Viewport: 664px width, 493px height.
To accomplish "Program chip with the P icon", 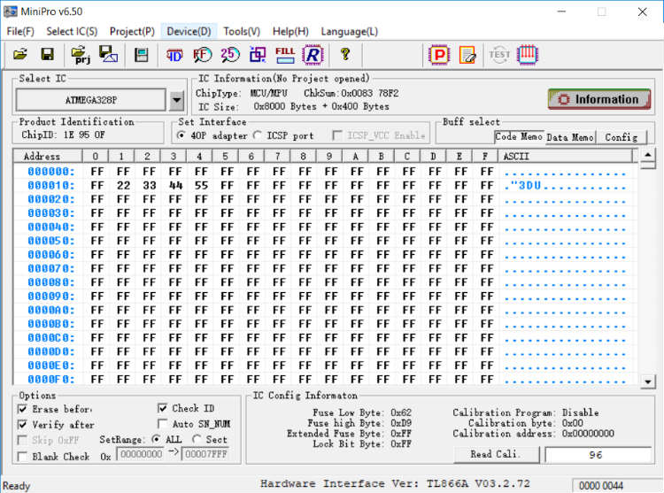I will pyautogui.click(x=439, y=55).
